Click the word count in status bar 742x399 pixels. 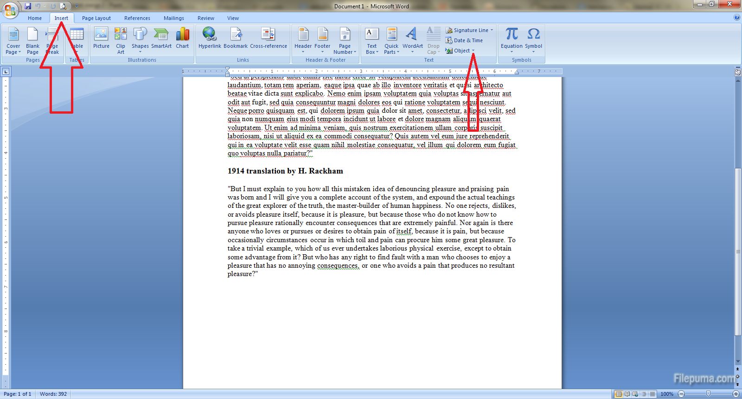pyautogui.click(x=53, y=394)
